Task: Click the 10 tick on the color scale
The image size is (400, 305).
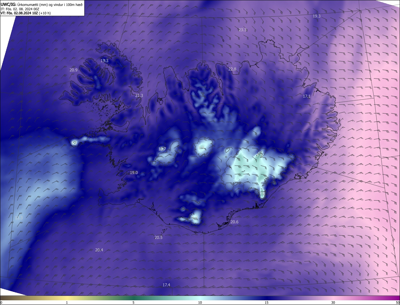Action: point(200,303)
